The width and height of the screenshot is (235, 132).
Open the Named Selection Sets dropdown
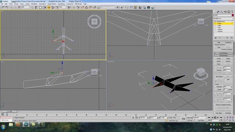point(108,7)
